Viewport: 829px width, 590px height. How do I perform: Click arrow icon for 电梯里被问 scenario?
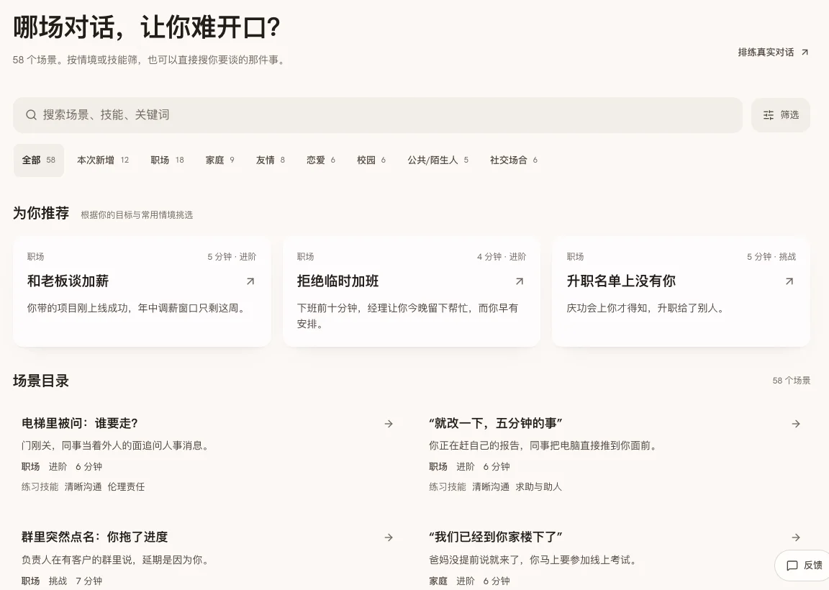389,424
